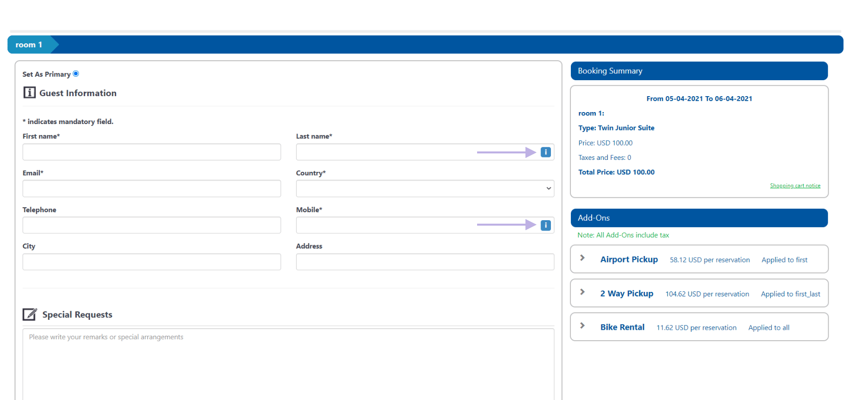Image resolution: width=851 pixels, height=400 pixels.
Task: Expand the Bike Rental add-on chevron
Action: click(582, 326)
